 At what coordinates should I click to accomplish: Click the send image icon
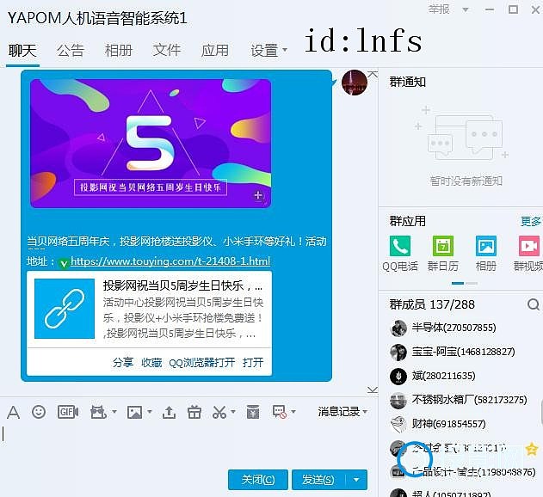134,412
